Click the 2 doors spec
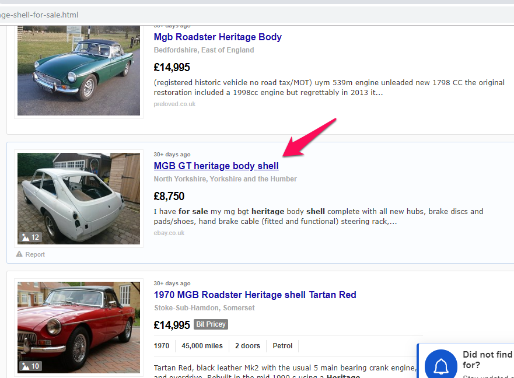 (x=247, y=346)
